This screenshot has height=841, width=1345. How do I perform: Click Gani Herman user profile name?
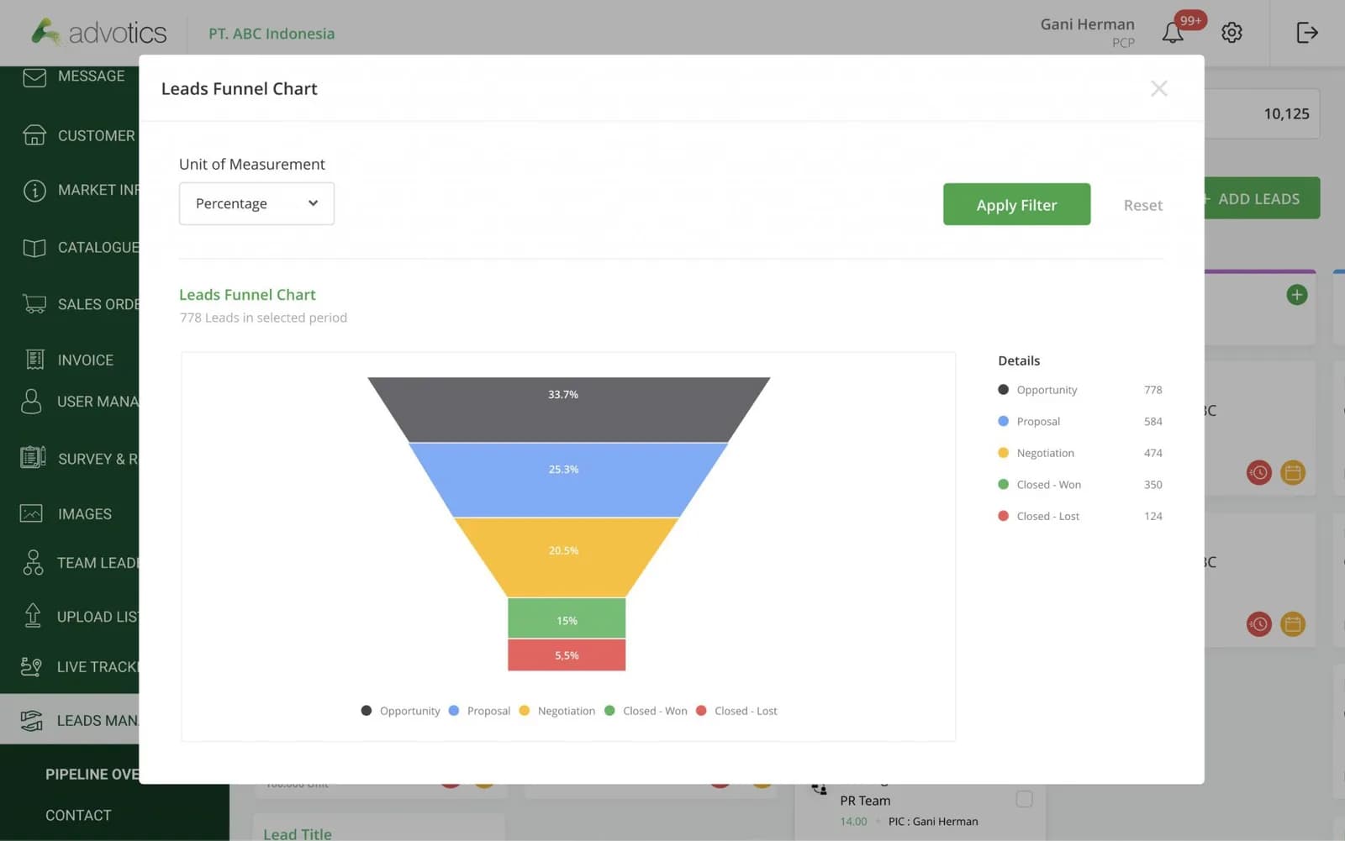point(1087,24)
